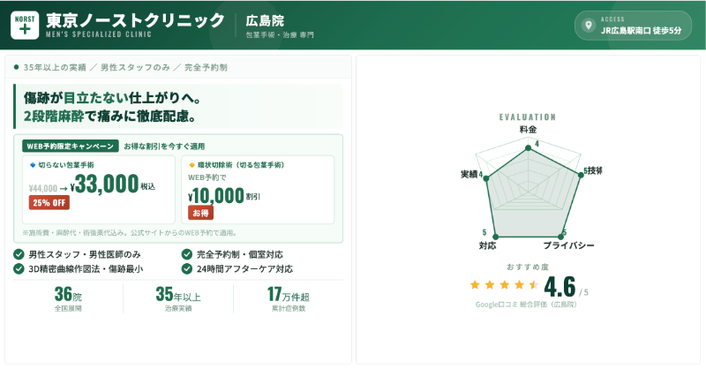Select the ¥33,000 切らない包茎手術 price card

pos(99,187)
